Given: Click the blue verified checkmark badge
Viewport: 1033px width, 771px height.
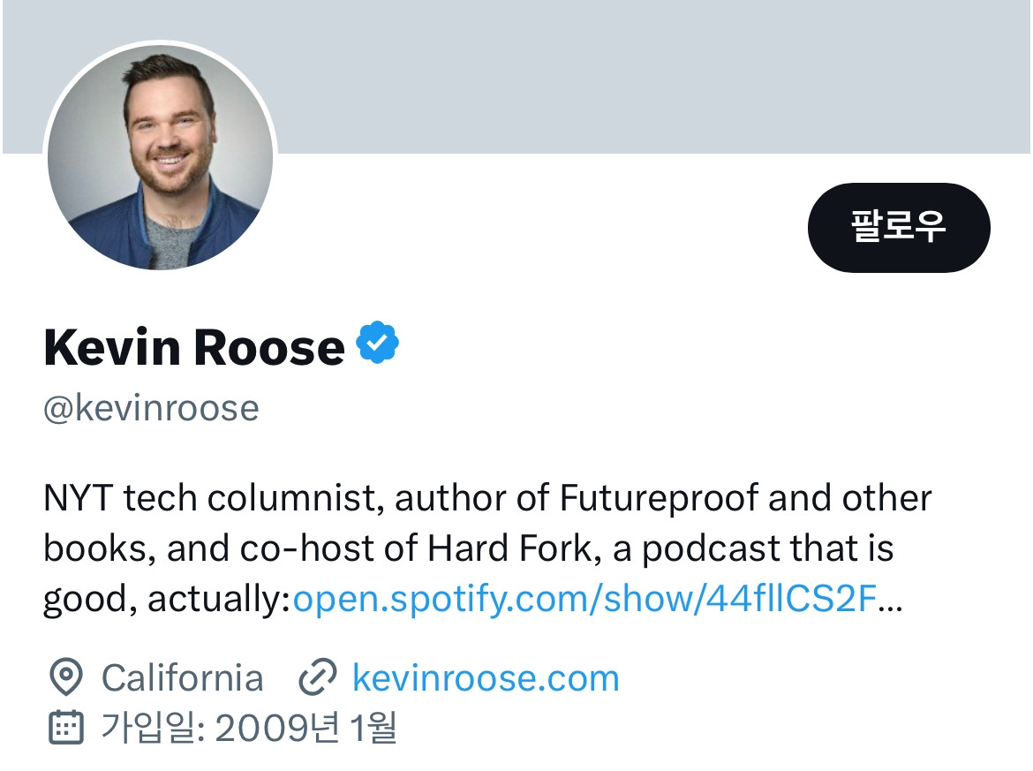Looking at the screenshot, I should click(377, 342).
